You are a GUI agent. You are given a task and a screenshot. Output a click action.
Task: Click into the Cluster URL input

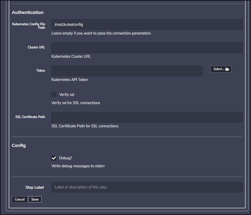pos(147,48)
